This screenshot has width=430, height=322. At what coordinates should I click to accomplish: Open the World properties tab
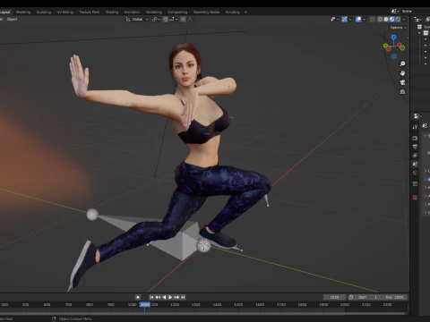pos(415,173)
